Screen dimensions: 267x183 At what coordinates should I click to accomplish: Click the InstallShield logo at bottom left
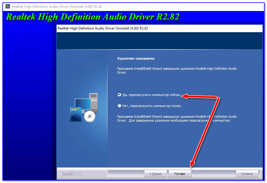pyautogui.click(x=72, y=174)
